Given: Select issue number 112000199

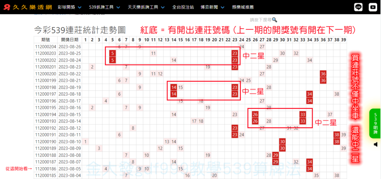Looking at the screenshot, I should (x=45, y=80).
